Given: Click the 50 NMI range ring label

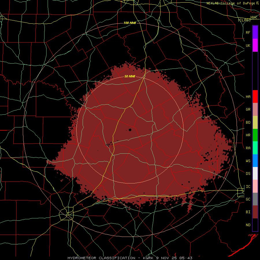Looking at the screenshot, I should [x=130, y=76].
